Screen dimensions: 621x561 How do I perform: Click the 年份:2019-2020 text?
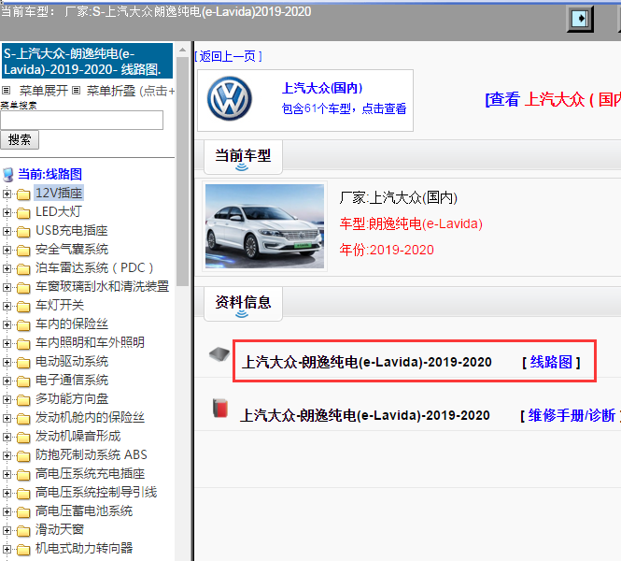(387, 251)
